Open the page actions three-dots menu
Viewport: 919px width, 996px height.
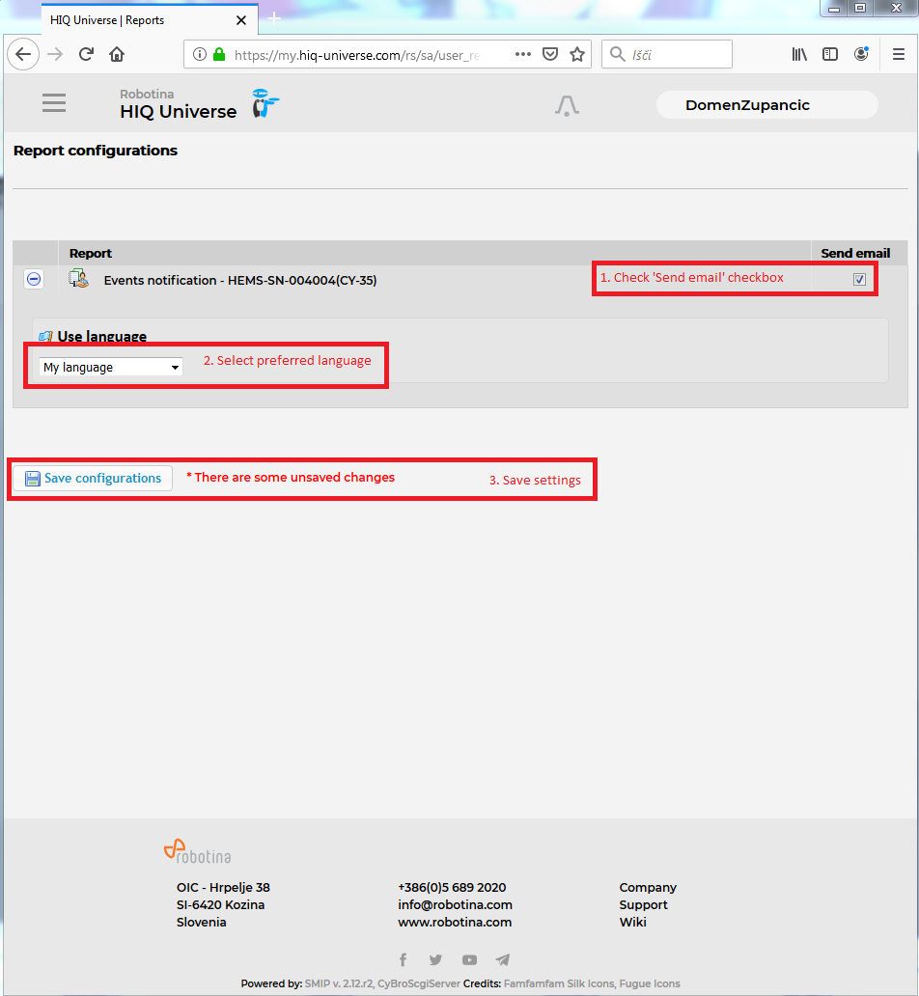[522, 55]
